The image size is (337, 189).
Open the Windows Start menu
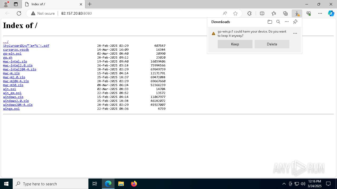[x=6, y=184]
